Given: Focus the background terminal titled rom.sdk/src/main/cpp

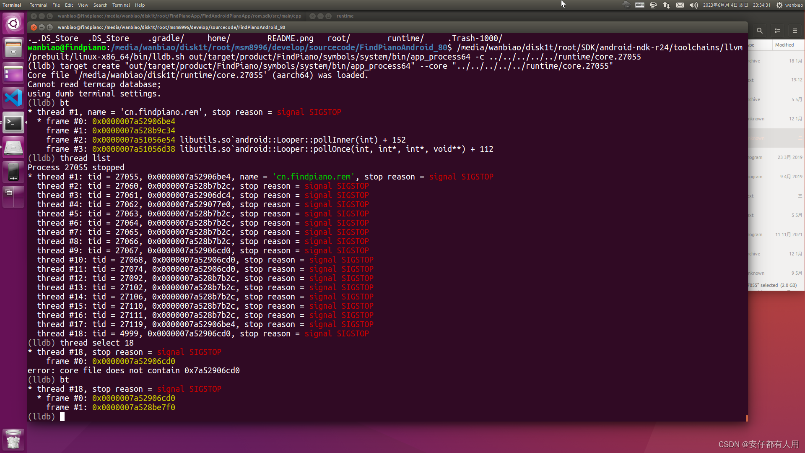Looking at the screenshot, I should click(x=179, y=16).
